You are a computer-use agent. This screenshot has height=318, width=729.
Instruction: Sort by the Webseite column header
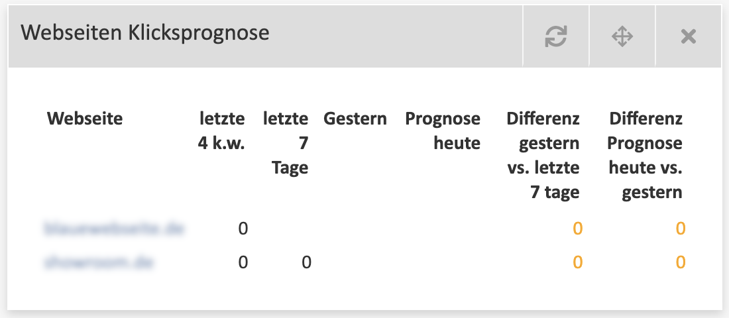point(85,119)
